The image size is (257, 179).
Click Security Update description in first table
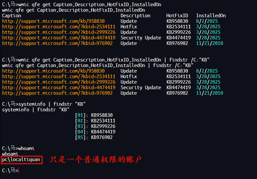pyautogui.click(x=141, y=38)
